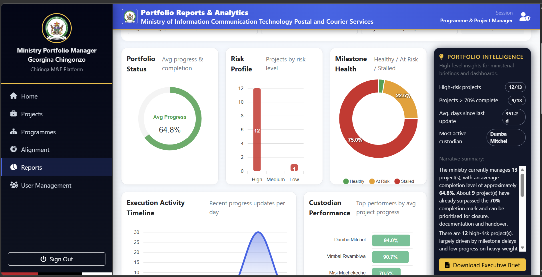Click the lightbulb icon on Portfolio Intelligence

[442, 57]
